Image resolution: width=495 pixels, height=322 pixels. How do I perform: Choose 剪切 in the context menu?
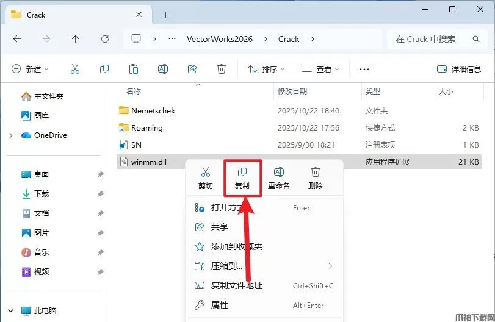[x=206, y=178]
